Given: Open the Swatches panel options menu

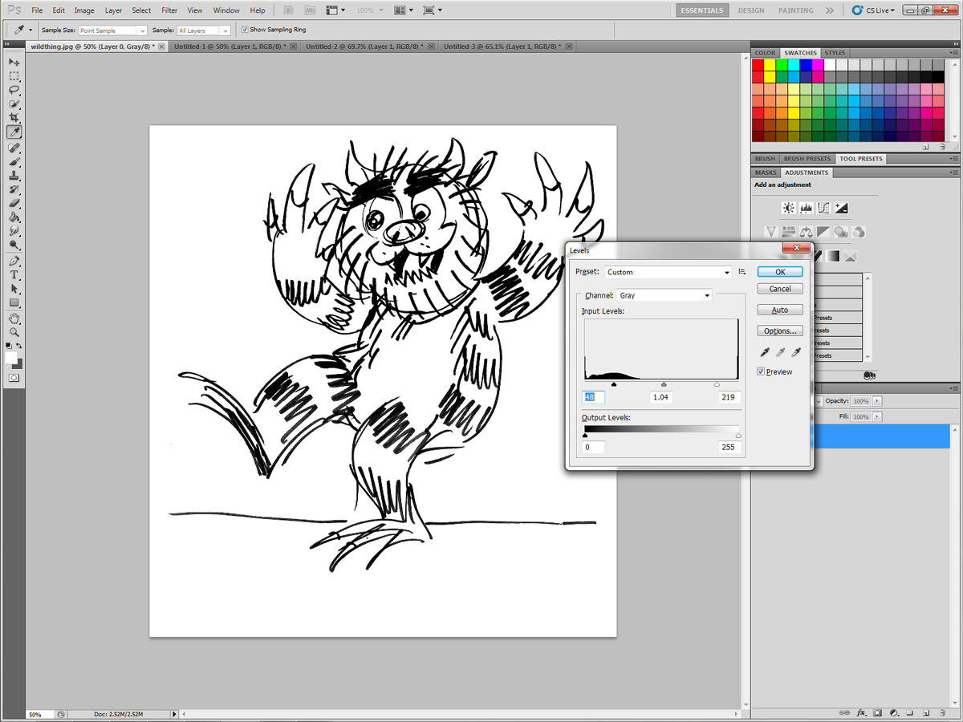Looking at the screenshot, I should [952, 53].
